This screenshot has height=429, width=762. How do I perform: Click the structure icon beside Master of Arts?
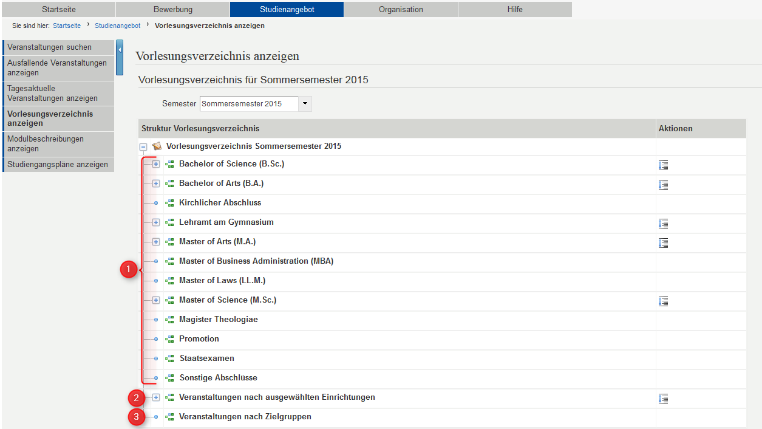tap(169, 242)
